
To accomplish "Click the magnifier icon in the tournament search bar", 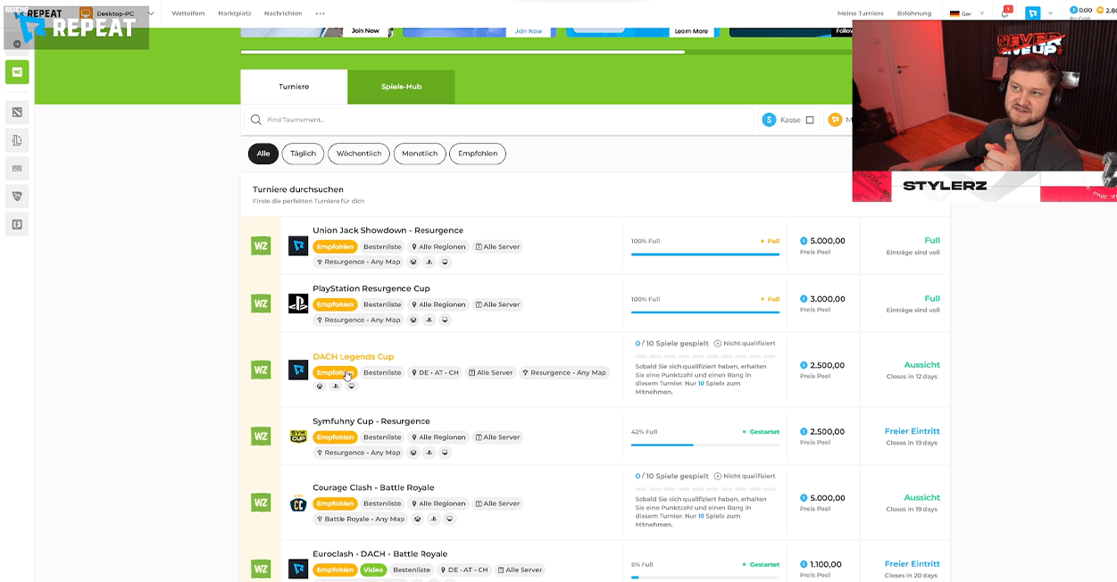I will [256, 119].
